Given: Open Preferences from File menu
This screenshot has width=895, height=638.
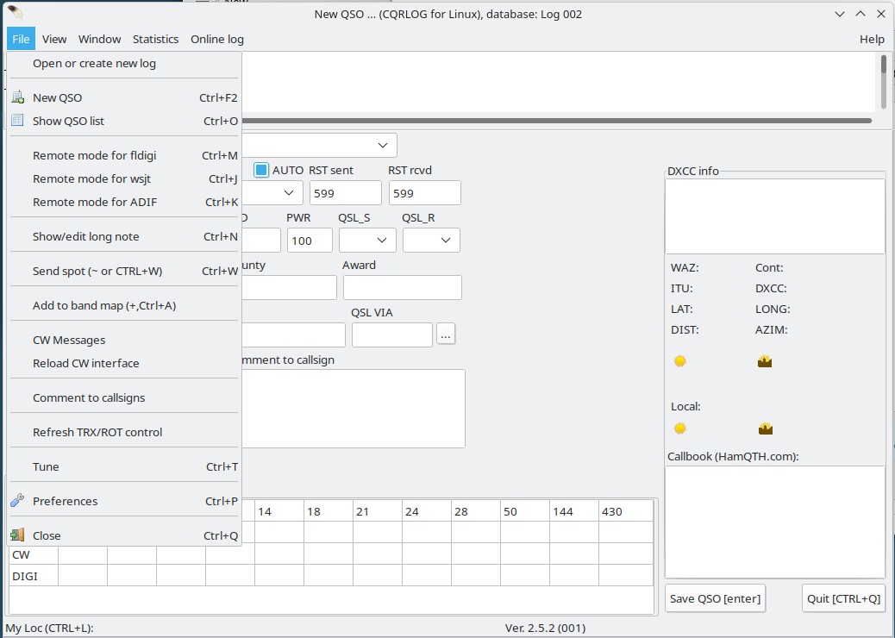Looking at the screenshot, I should coord(124,501).
